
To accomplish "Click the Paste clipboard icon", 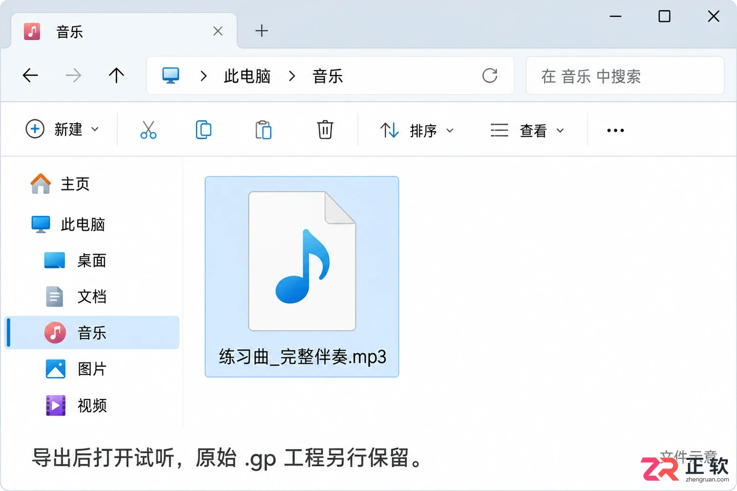I will pyautogui.click(x=264, y=130).
